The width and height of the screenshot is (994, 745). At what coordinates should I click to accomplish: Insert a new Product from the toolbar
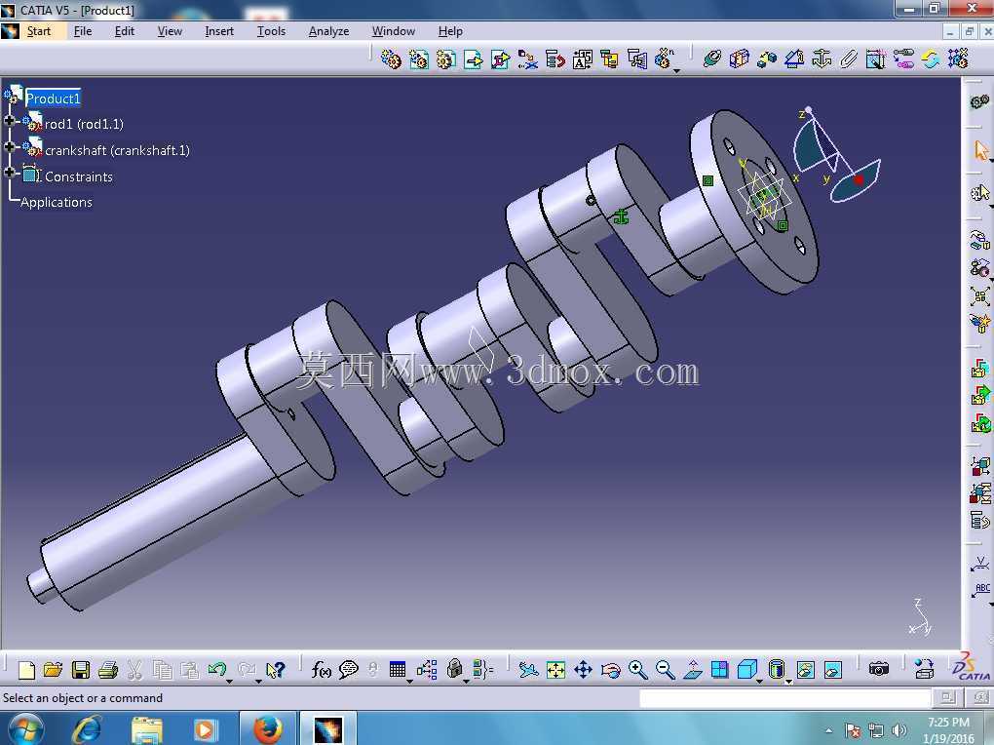(x=418, y=59)
